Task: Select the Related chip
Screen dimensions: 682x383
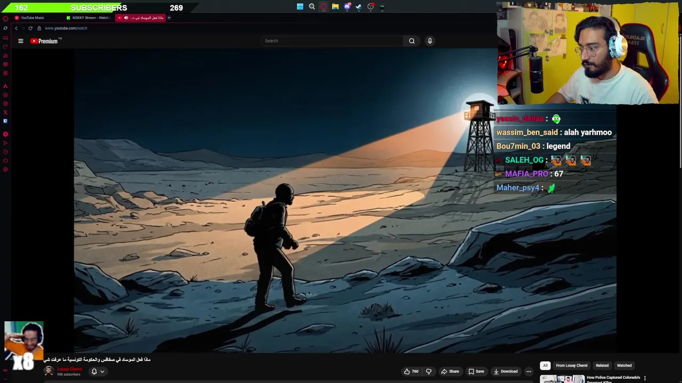Action: point(602,365)
